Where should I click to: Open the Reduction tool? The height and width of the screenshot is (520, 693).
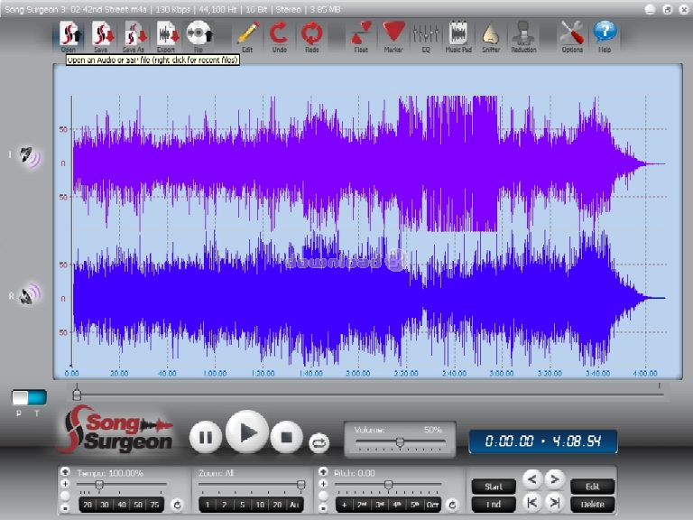(x=523, y=34)
